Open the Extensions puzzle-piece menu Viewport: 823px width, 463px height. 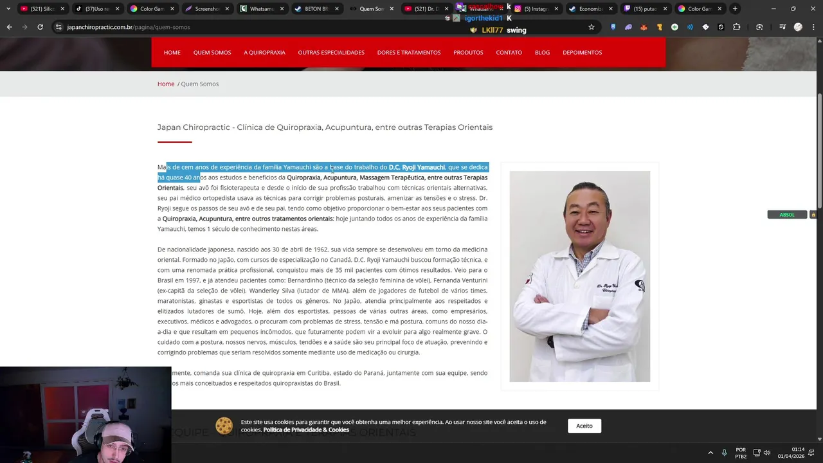tap(737, 27)
